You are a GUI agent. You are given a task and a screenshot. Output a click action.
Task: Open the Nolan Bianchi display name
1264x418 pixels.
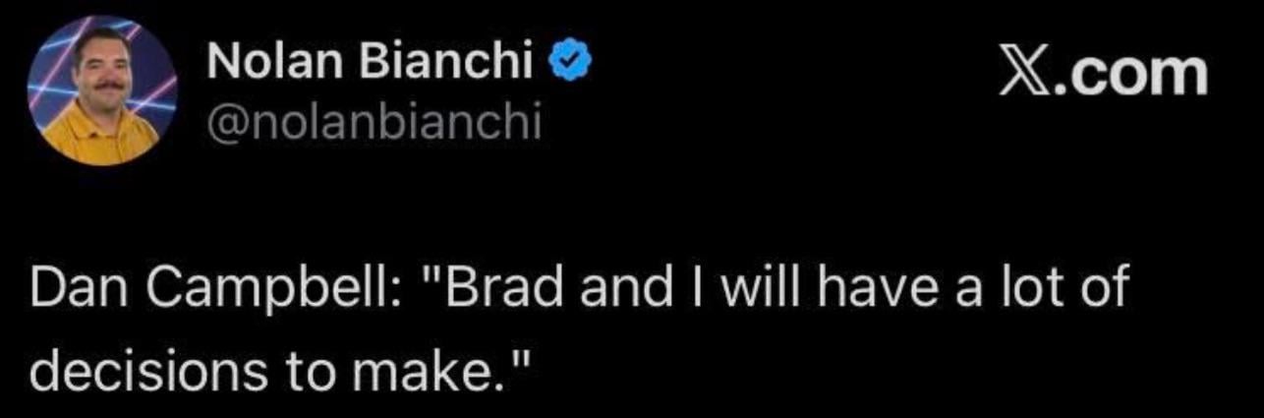tap(373, 65)
